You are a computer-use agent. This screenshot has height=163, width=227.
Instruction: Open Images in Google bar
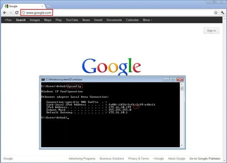click(35, 20)
